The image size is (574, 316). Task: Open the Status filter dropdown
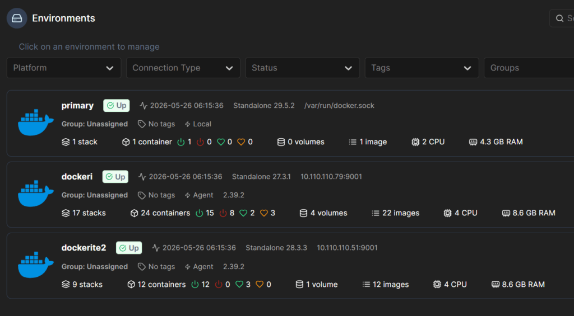(302, 68)
